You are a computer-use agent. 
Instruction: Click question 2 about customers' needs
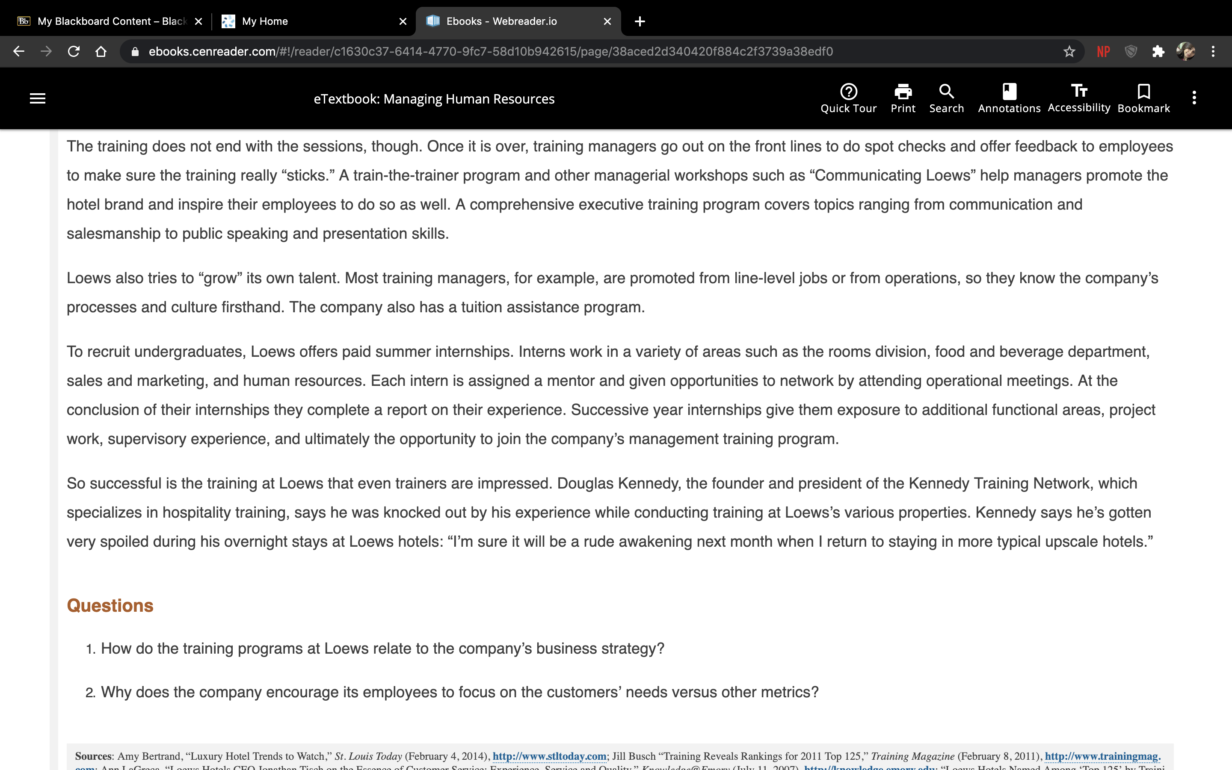coord(459,692)
